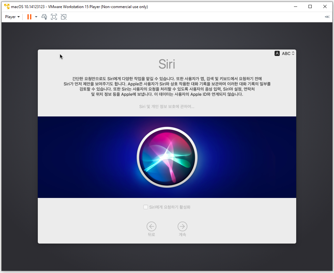Click the Siri heading text
The width and height of the screenshot is (334, 273).
click(167, 64)
